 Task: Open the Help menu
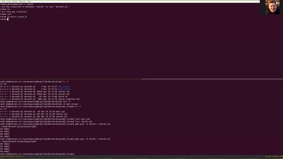click(29, 1)
